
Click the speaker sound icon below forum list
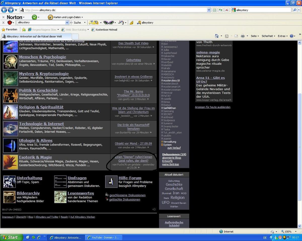click(x=154, y=209)
